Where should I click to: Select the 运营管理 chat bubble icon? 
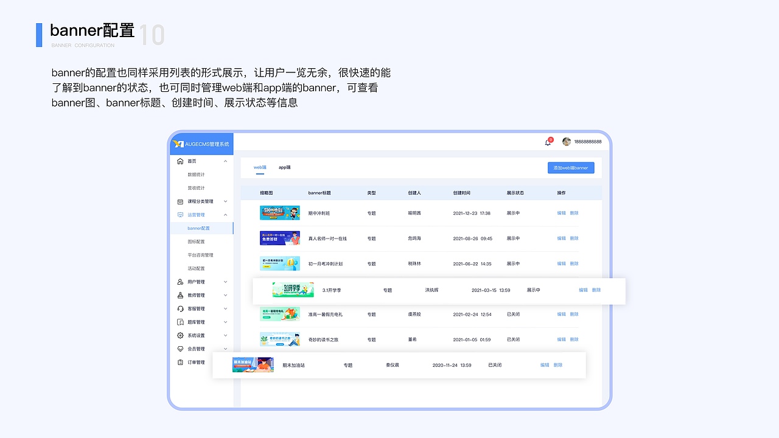coord(179,214)
